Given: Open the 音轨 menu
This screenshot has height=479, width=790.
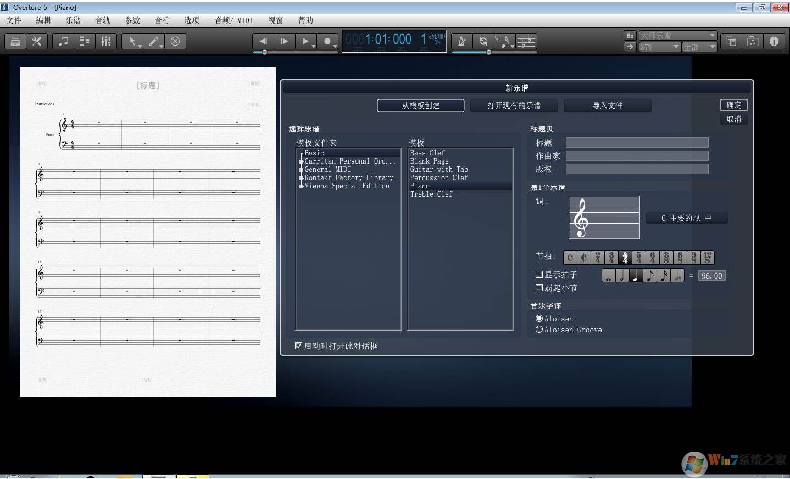Looking at the screenshot, I should 103,20.
